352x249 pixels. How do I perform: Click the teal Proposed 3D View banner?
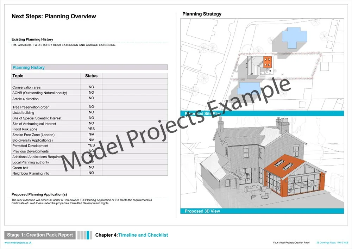coord(202,211)
